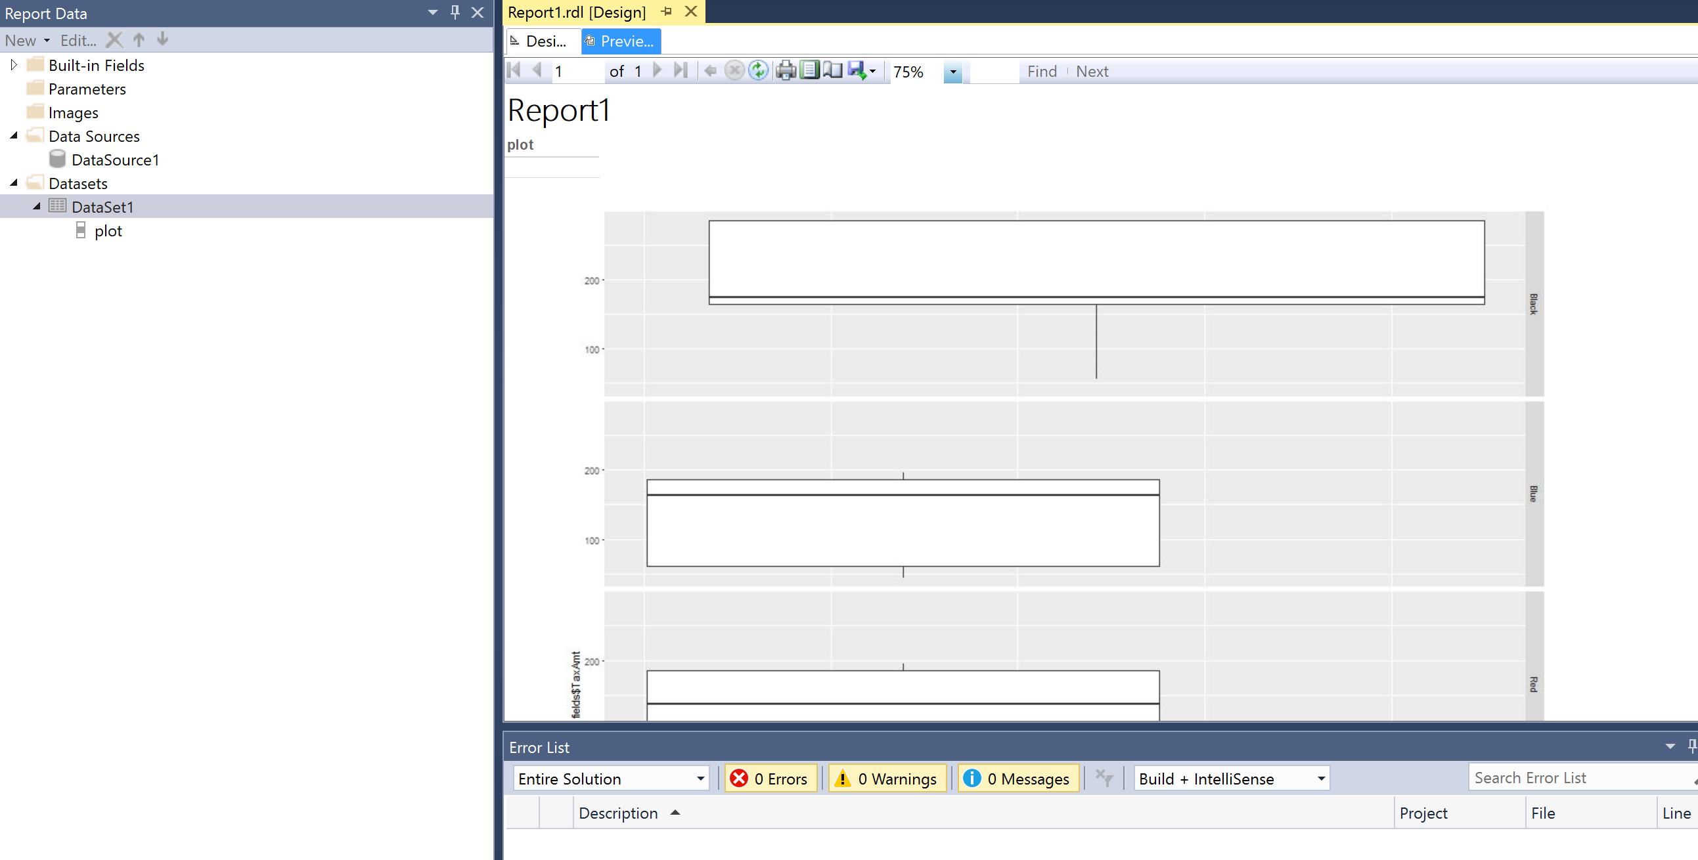Screen dimensions: 1698x860
Task: Open the New menu in Report Data
Action: point(27,40)
